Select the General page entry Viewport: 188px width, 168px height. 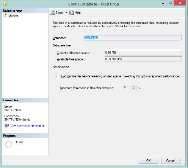[x=13, y=15]
